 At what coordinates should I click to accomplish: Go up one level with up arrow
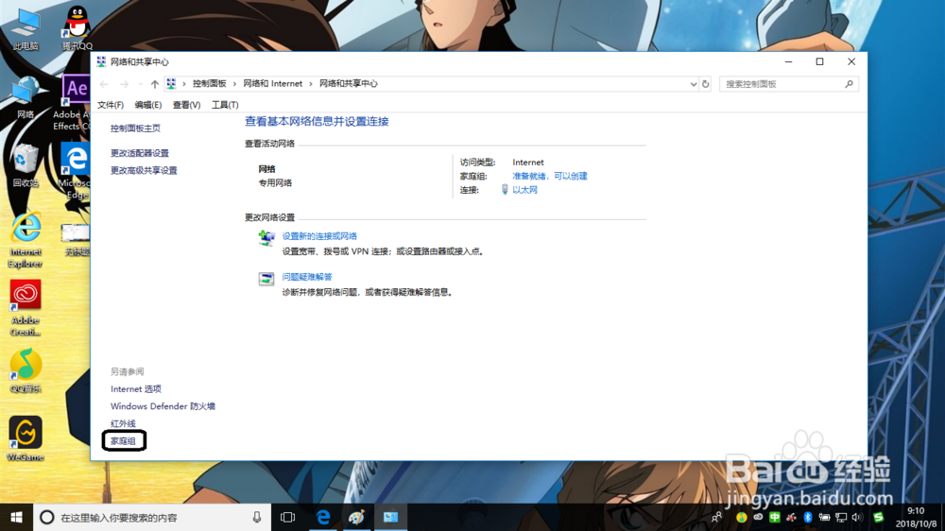[x=155, y=84]
